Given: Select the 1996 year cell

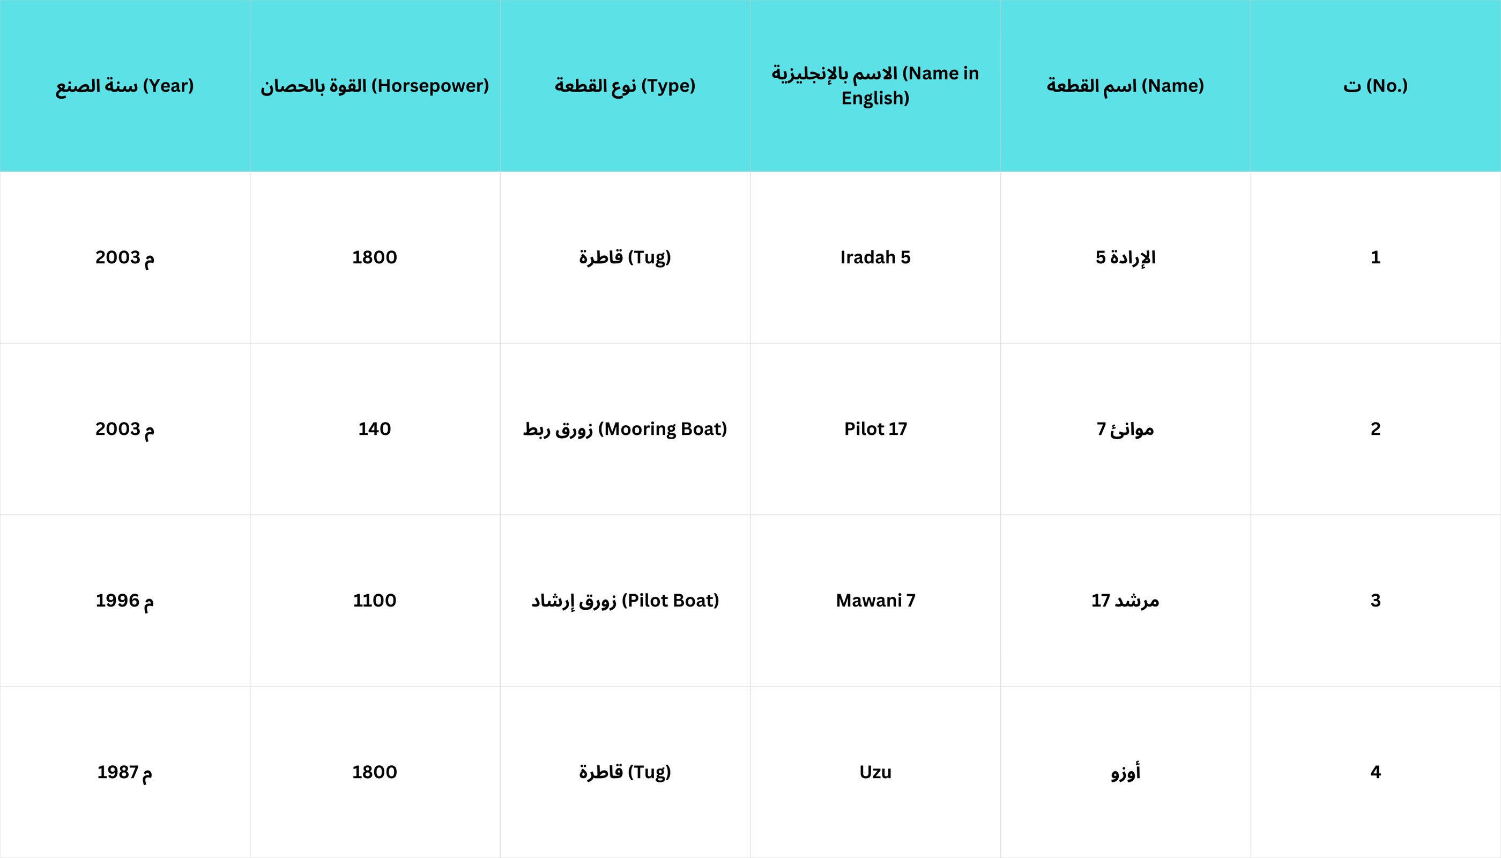Looking at the screenshot, I should coord(124,601).
